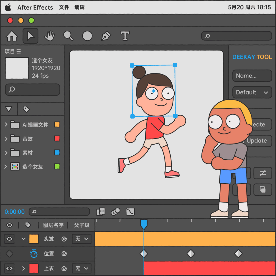Click the orange label of 头发 layer
The image size is (276, 276).
[33, 239]
